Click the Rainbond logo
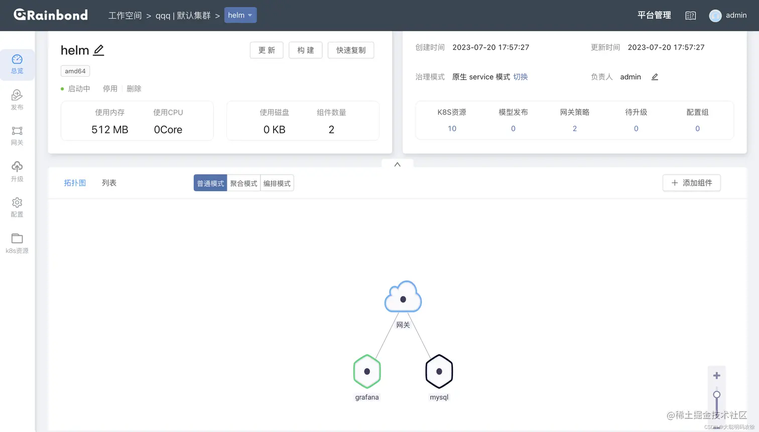This screenshot has width=759, height=432. (x=51, y=15)
